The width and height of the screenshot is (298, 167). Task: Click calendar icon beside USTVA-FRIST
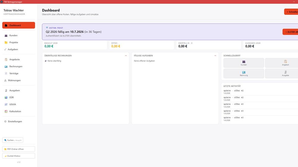tap(47, 28)
